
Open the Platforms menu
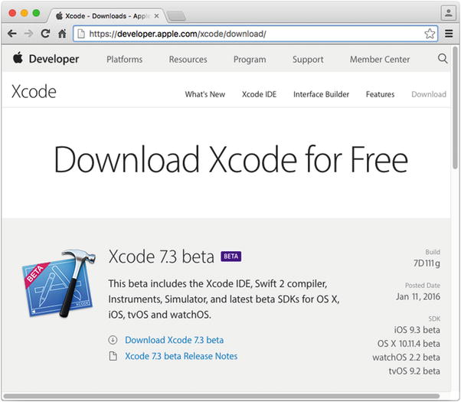point(124,60)
